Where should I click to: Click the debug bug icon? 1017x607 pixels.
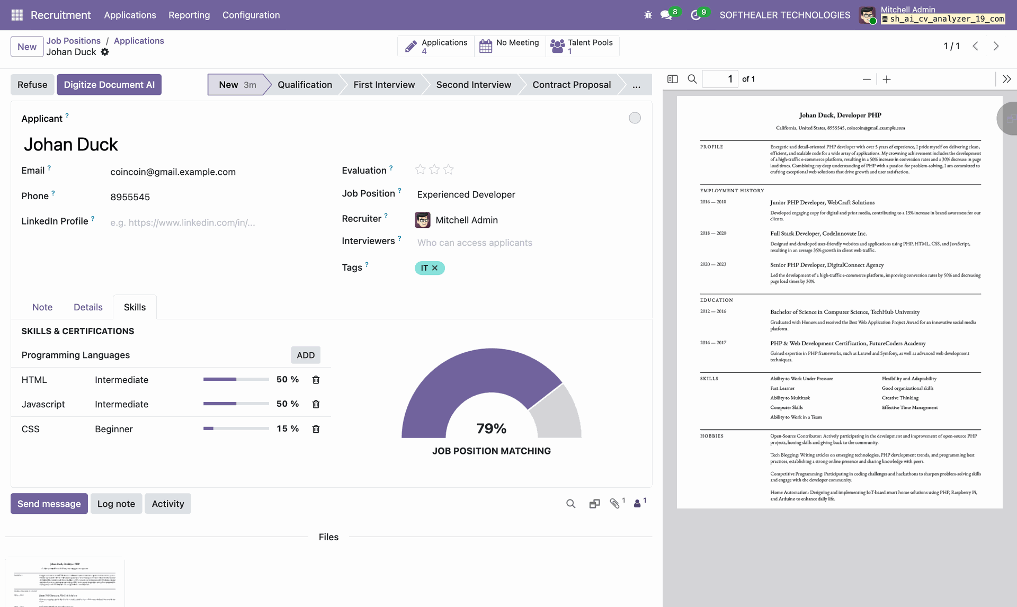[x=648, y=15]
